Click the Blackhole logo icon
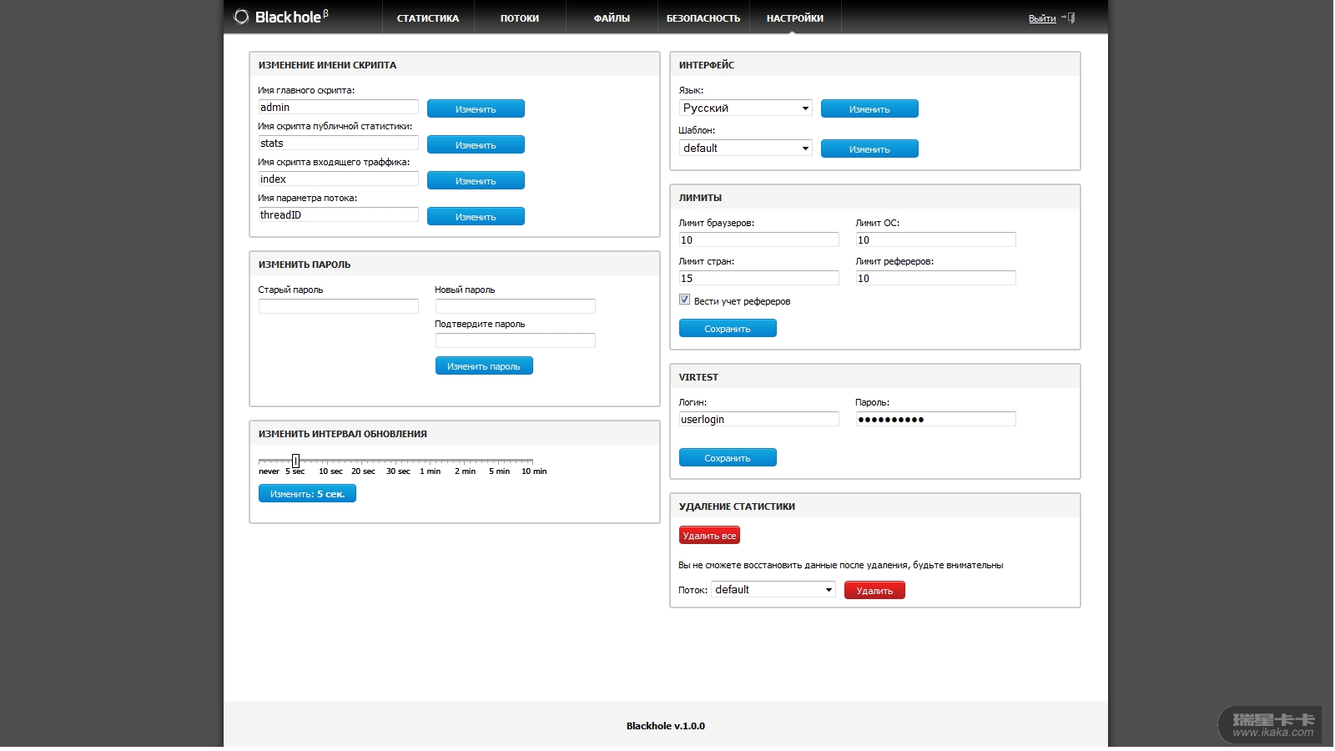 [241, 17]
